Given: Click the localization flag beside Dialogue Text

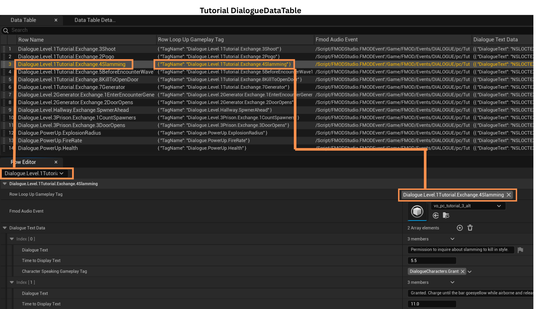Looking at the screenshot, I should 520,250.
